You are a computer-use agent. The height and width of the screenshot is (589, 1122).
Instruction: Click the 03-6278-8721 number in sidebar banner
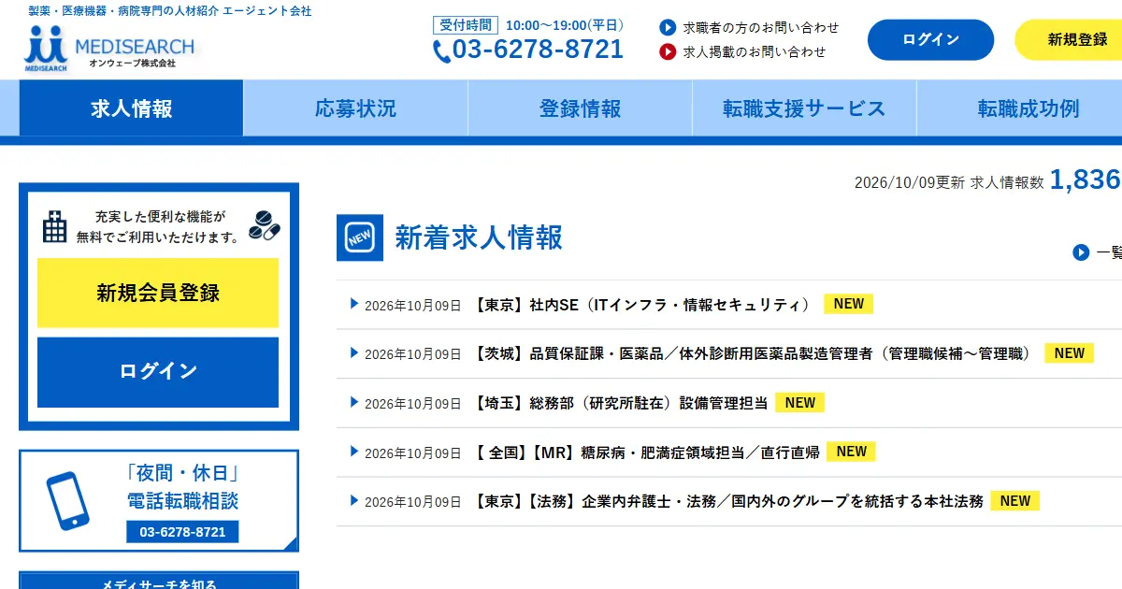click(182, 532)
